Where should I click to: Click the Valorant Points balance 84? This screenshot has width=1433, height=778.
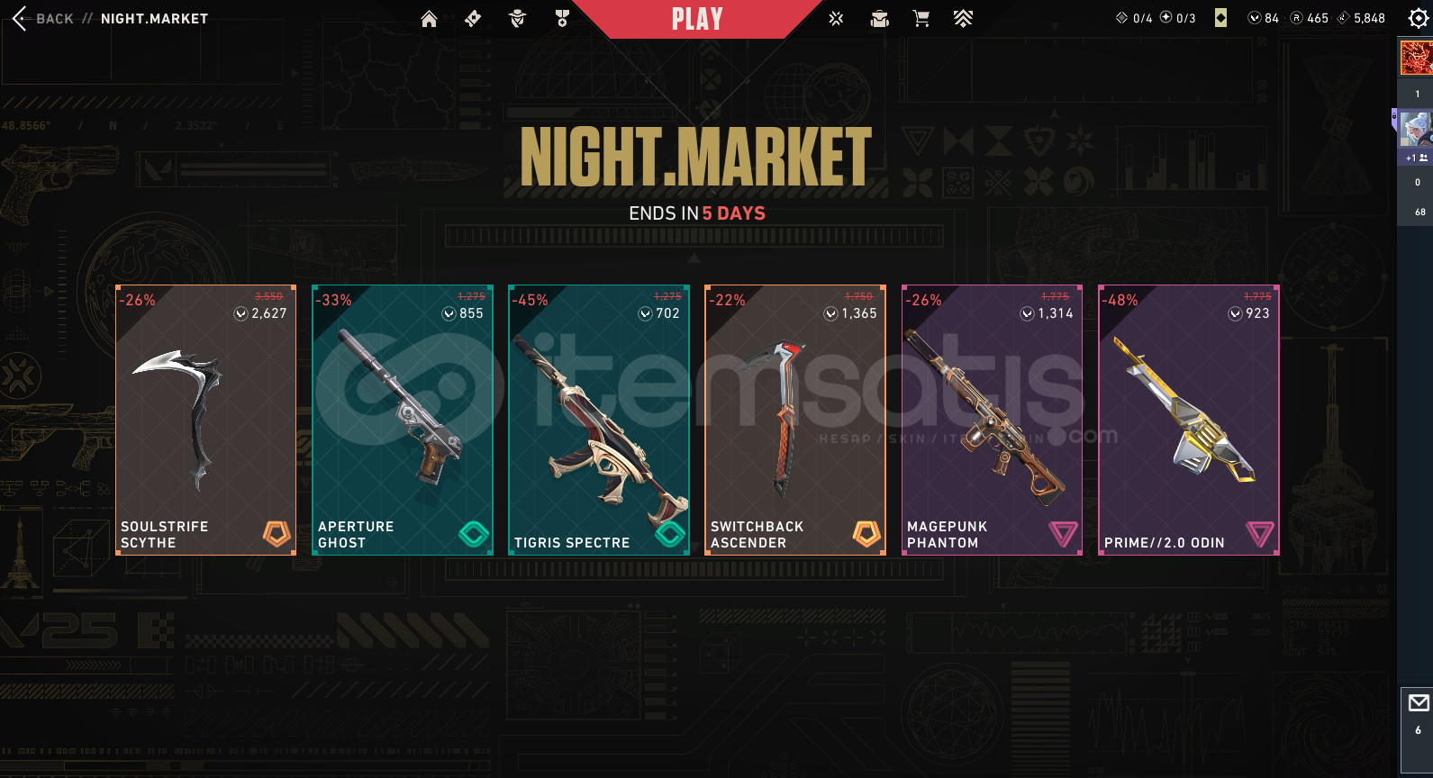pyautogui.click(x=1263, y=18)
